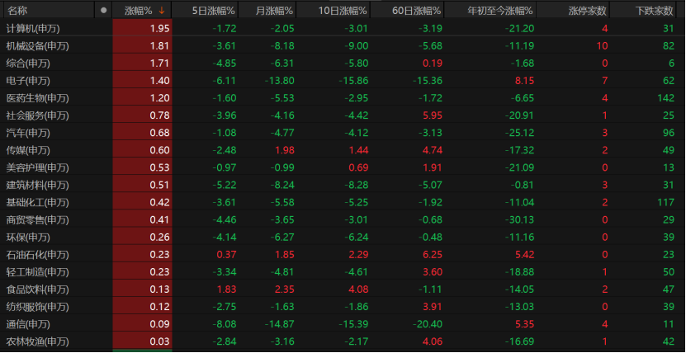Select the 机械设备(申万) row name
Viewport: 686px width, 353px height.
[38, 46]
